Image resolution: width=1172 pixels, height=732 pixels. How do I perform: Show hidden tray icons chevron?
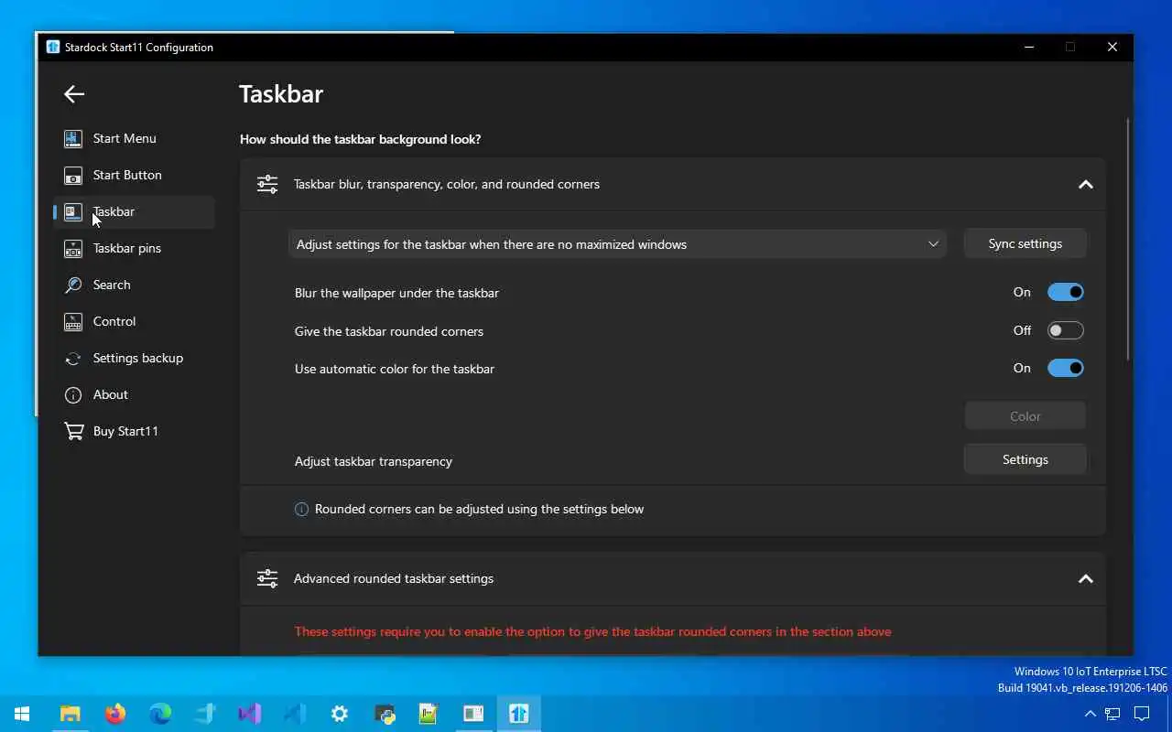coord(1090,714)
